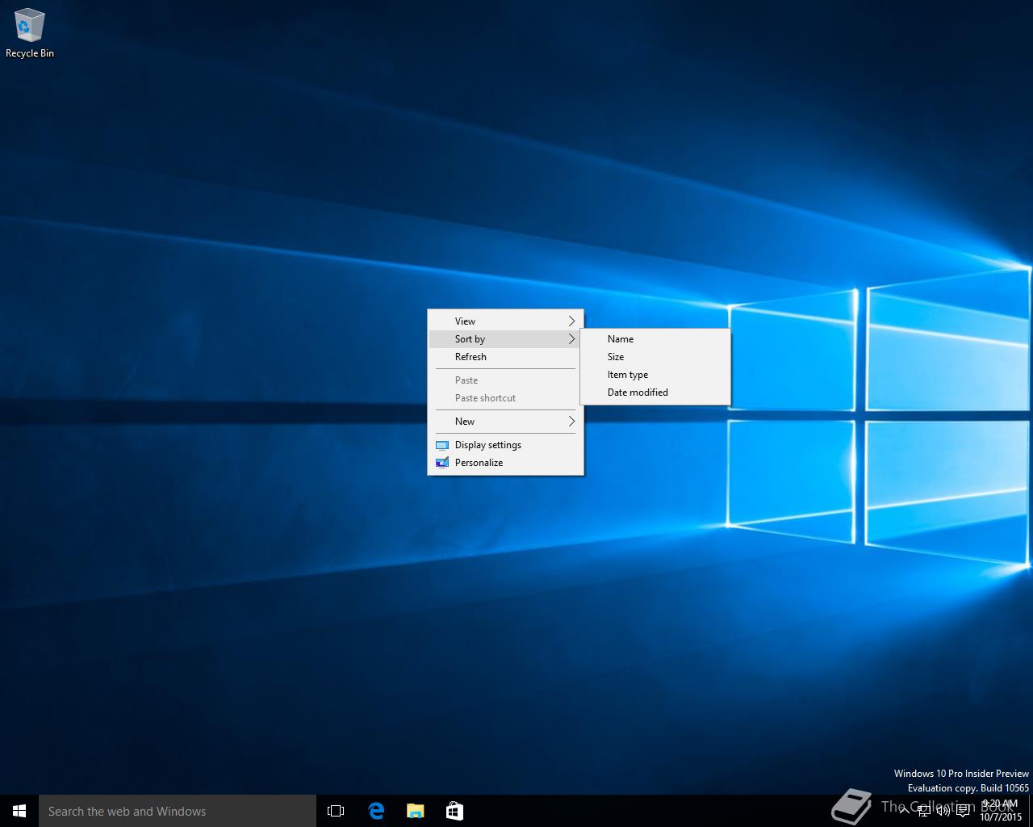
Task: Click the Display settings monitor icon
Action: coord(441,445)
